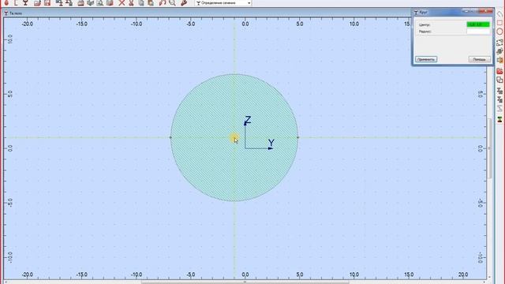The height and width of the screenshot is (284, 505).
Task: Click the paste icon in toolbar
Action: [x=151, y=3]
